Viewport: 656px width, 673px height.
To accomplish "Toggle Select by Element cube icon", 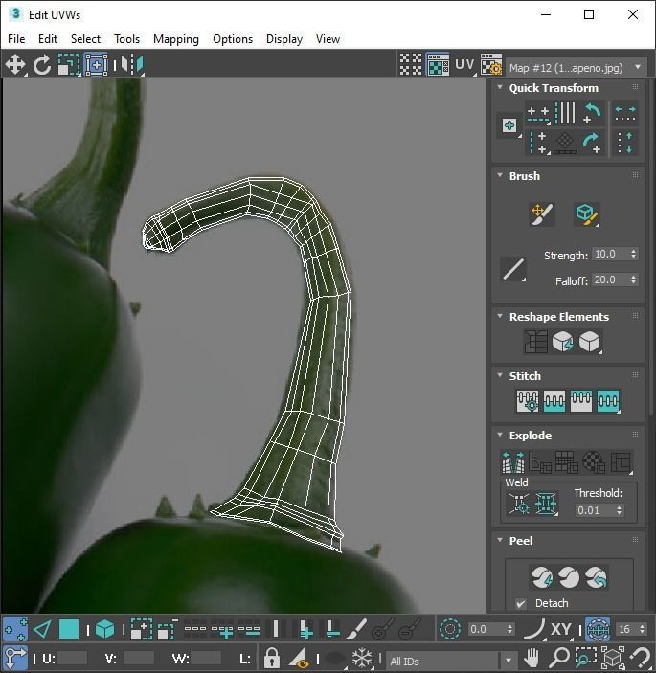I will pos(104,630).
